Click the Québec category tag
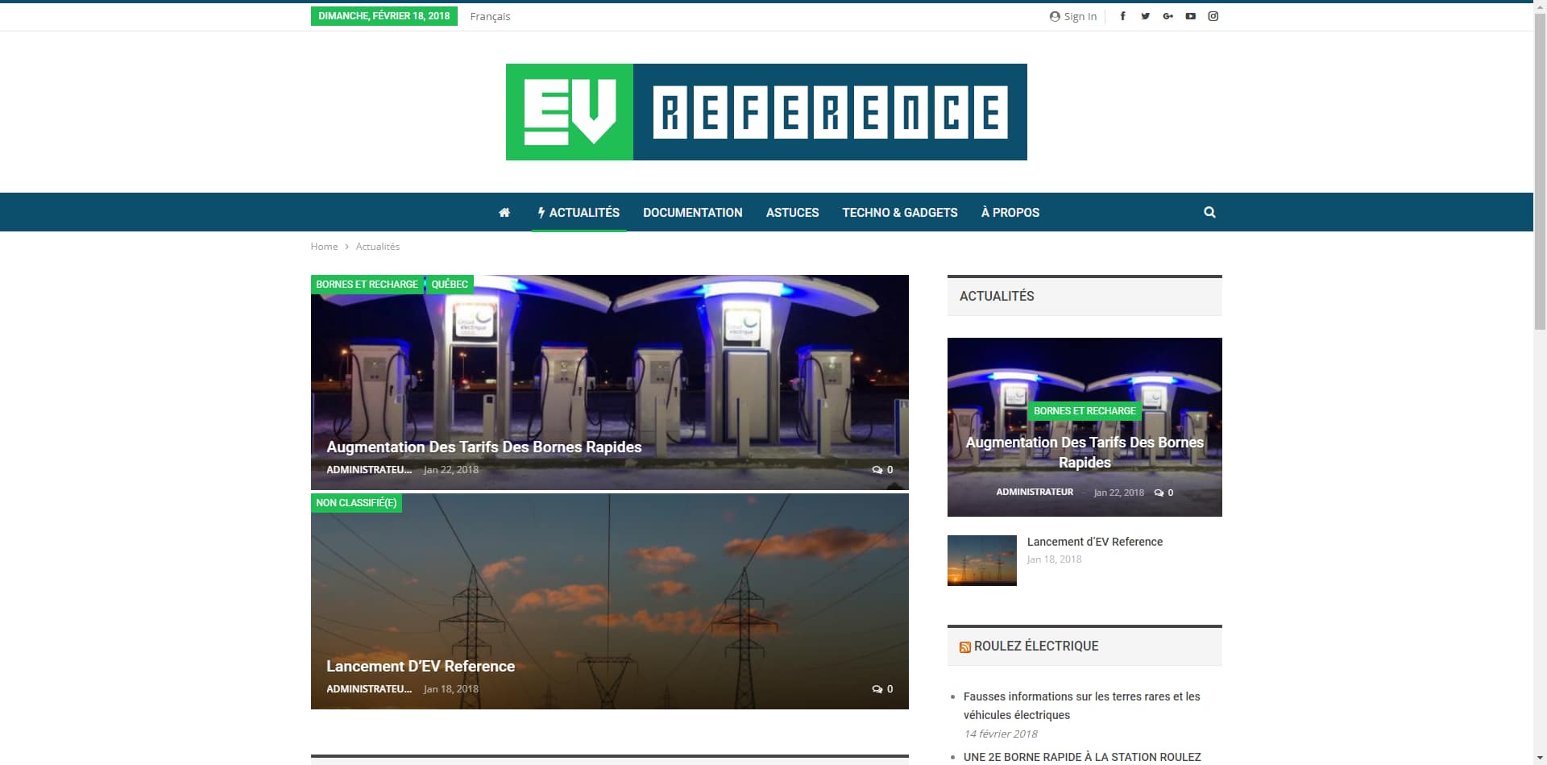Viewport: 1547px width, 765px height. click(x=450, y=285)
